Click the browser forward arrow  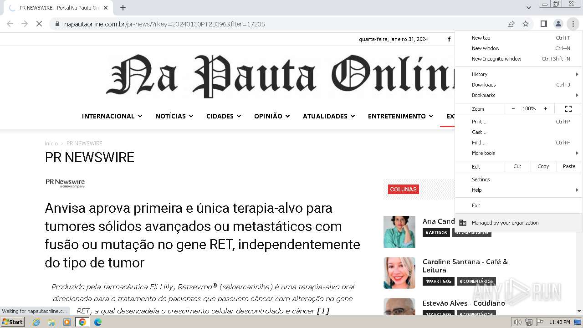click(x=25, y=24)
